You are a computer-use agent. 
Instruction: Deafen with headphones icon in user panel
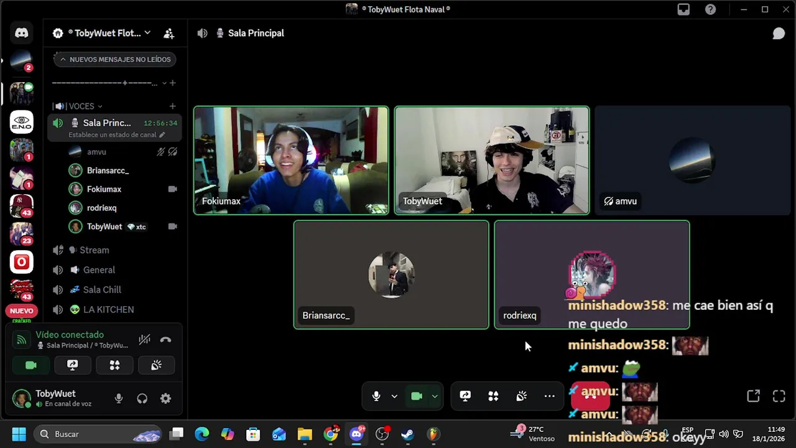[x=142, y=399]
